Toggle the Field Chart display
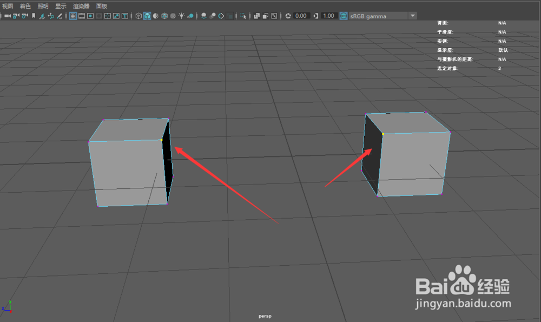The height and width of the screenshot is (322, 541). 108,16
